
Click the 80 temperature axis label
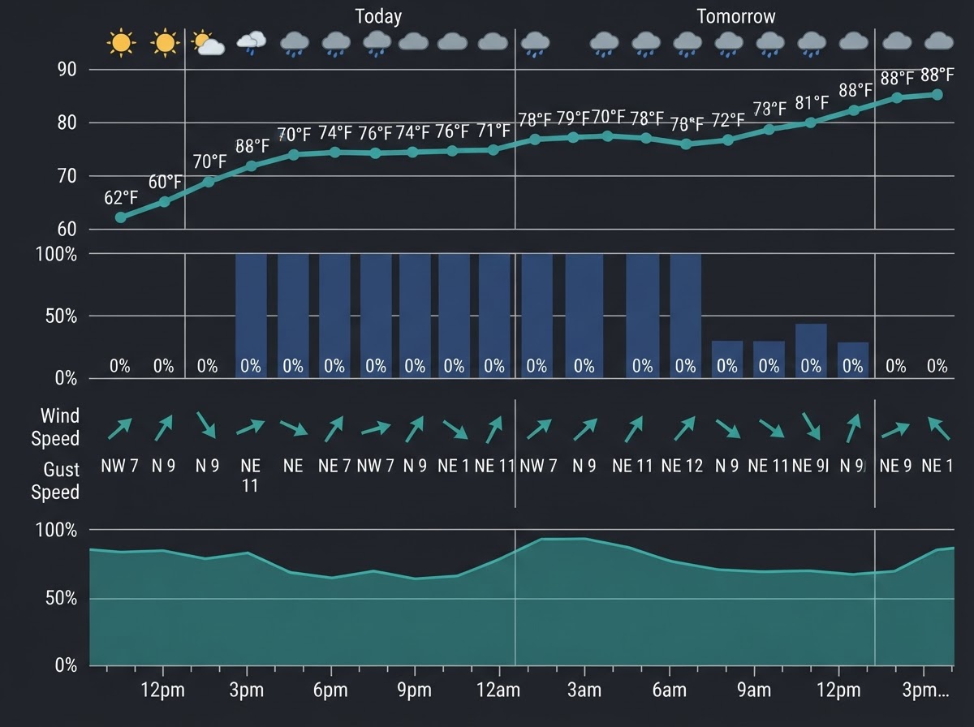pos(67,123)
